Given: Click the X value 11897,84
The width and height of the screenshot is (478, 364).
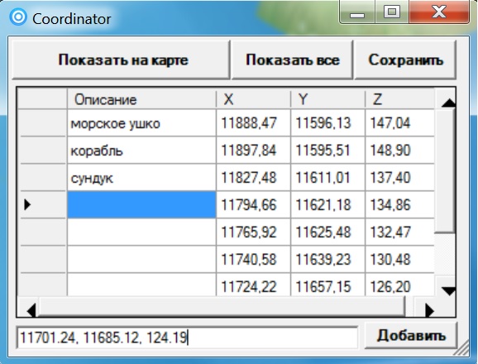Looking at the screenshot, I should point(253,151).
